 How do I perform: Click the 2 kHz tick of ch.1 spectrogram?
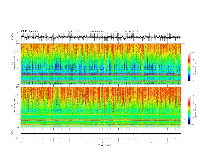coord(18,76)
